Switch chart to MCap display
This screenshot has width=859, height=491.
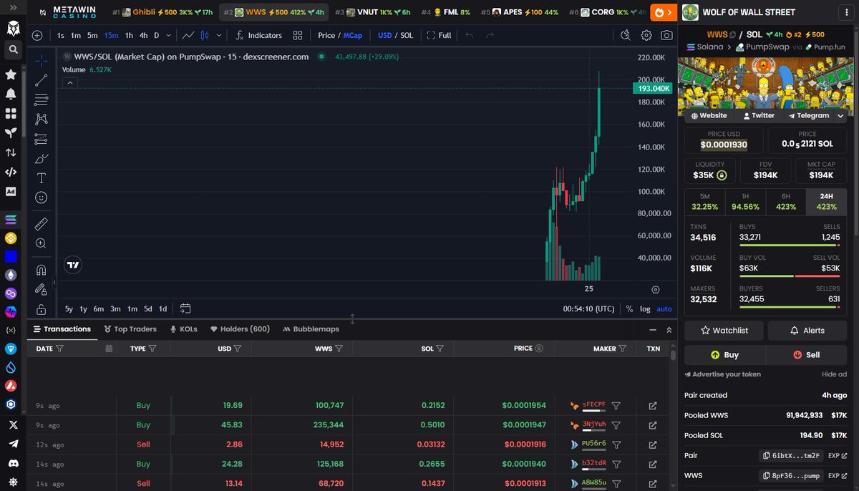pyautogui.click(x=352, y=35)
